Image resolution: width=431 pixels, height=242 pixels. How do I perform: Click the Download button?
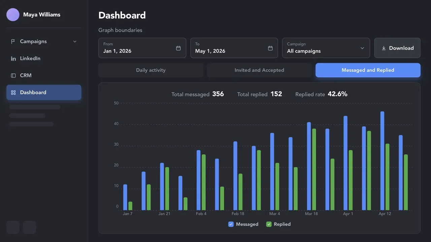point(397,48)
